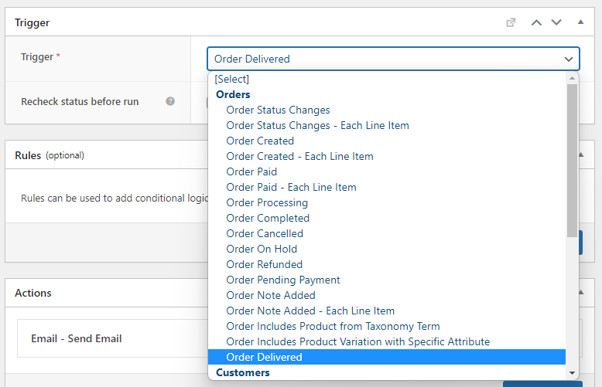Select Order Completed option
602x387 pixels.
387,218
